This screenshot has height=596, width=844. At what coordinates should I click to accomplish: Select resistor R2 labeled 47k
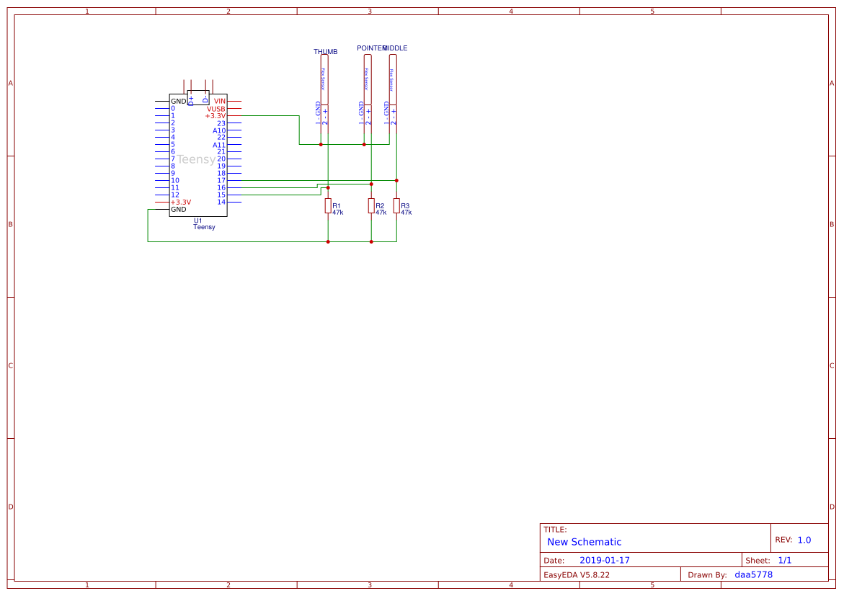[x=371, y=205]
